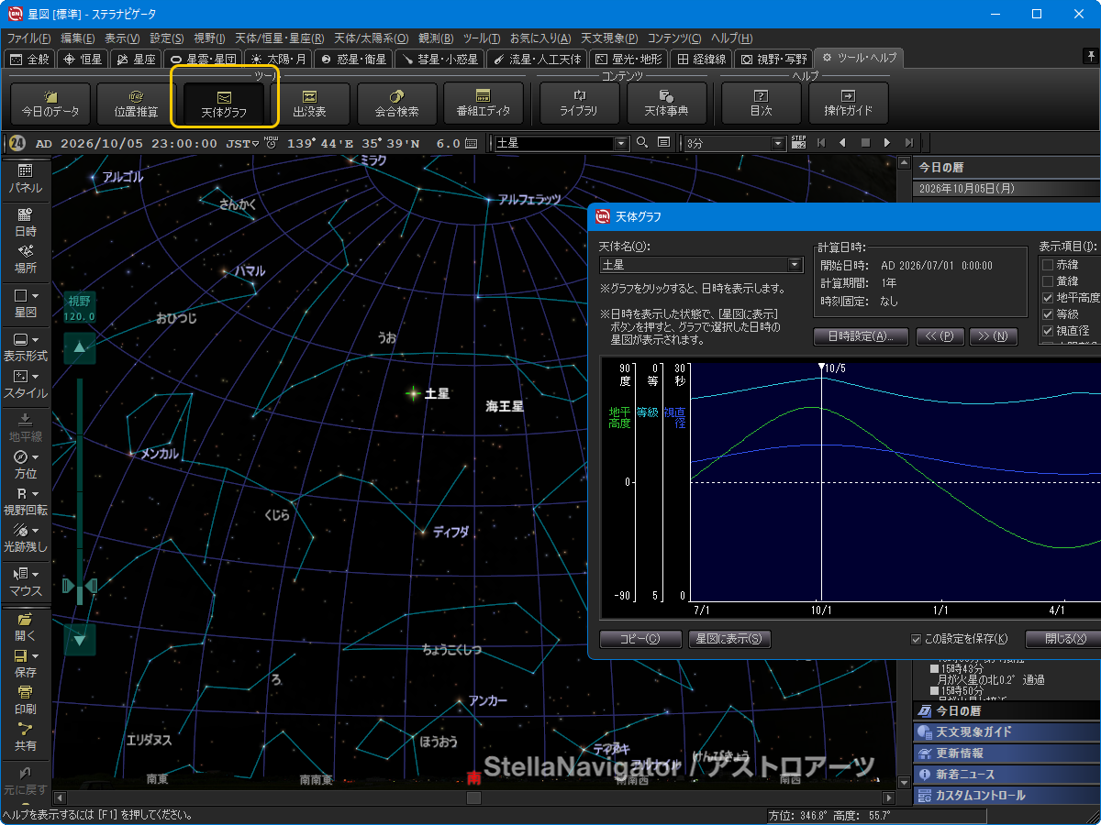Screen dimensions: 1101x825
Task: Click the << (P) previous period button
Action: [x=940, y=336]
